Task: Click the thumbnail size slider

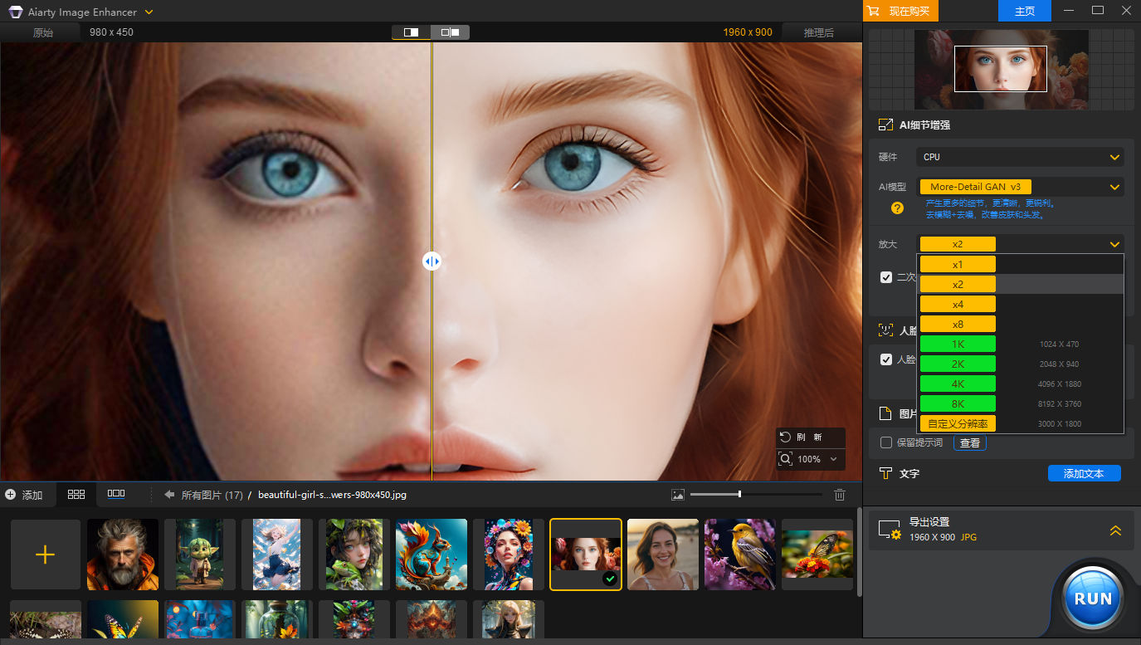Action: pos(739,495)
